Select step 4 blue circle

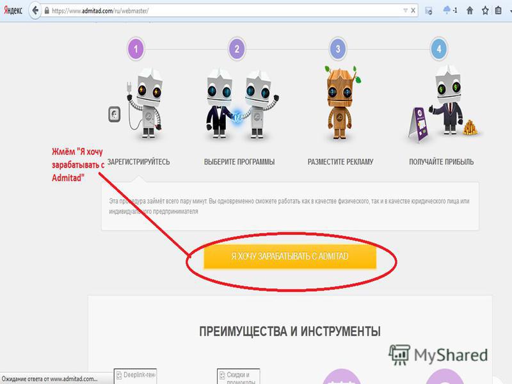(439, 49)
